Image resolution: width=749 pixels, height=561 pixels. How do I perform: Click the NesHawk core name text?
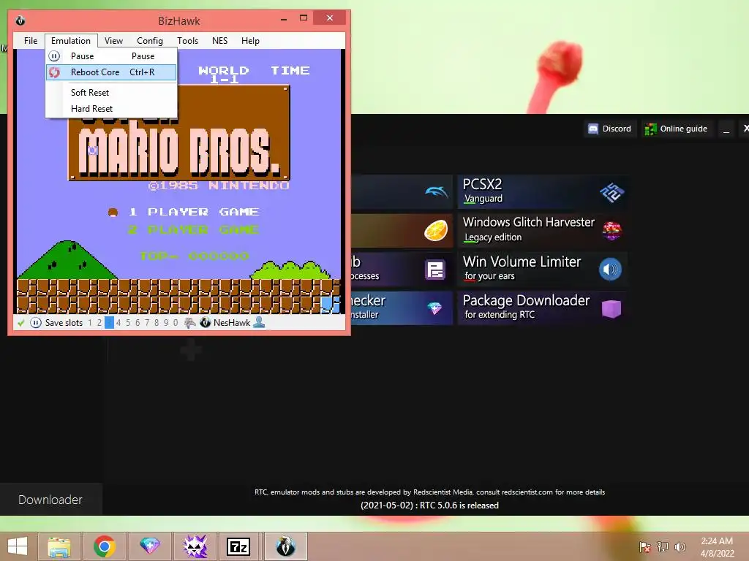point(232,323)
